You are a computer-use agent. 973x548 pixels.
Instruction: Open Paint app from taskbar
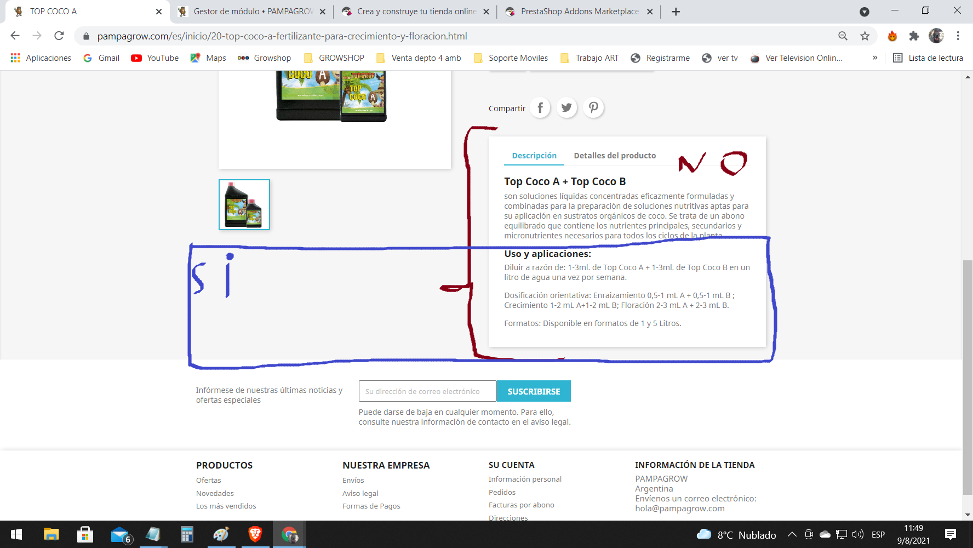pos(221,534)
